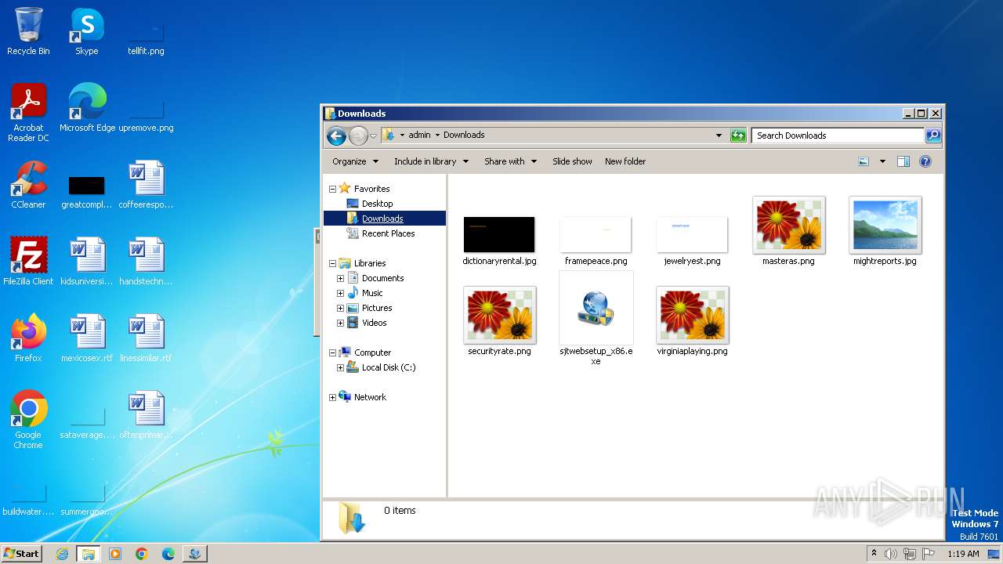Expand the Documents library node
Viewport: 1003px width, 564px height.
[x=340, y=278]
